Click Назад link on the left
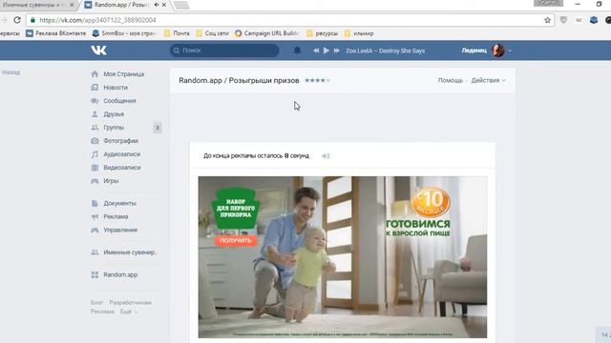The image size is (611, 343). click(x=11, y=72)
